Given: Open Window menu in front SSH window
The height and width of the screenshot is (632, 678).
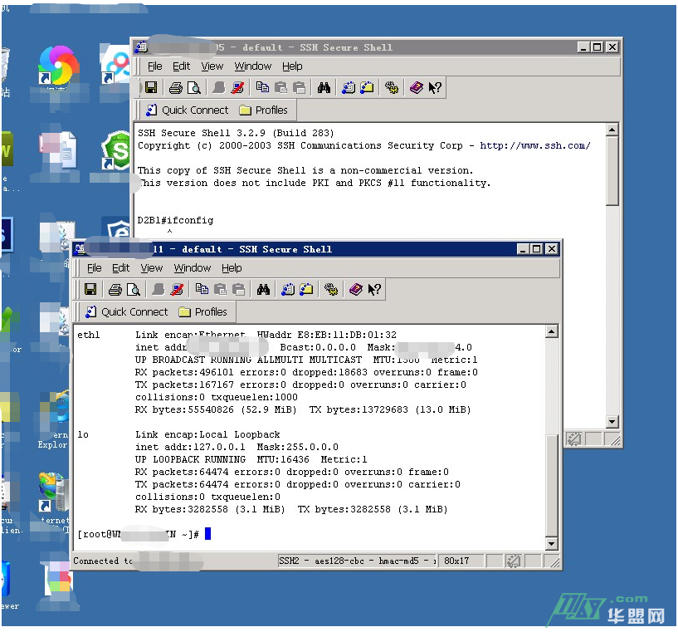Looking at the screenshot, I should 192,268.
